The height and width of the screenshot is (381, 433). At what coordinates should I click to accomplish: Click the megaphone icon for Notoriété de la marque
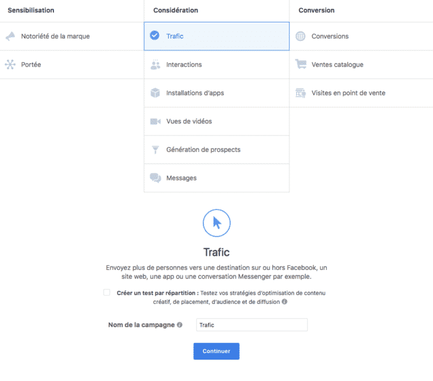11,36
